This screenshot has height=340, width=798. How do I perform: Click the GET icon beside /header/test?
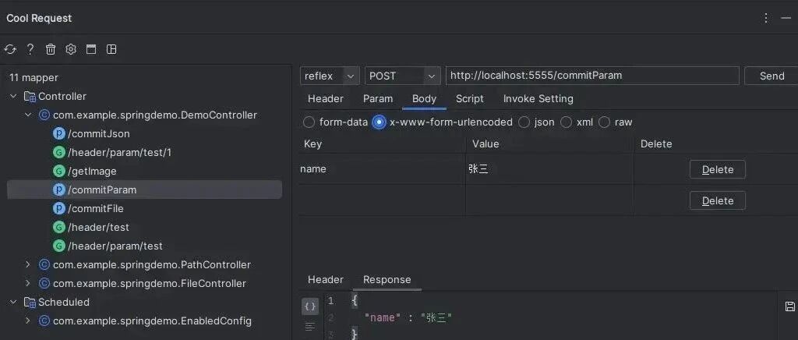point(59,227)
